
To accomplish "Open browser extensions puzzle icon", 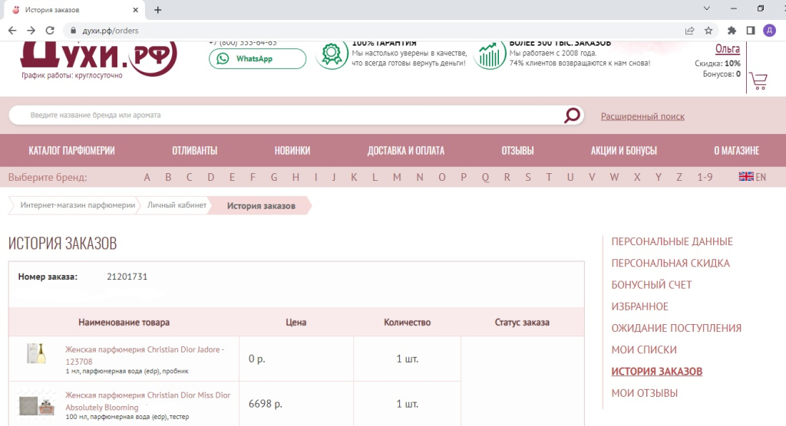I will [732, 31].
